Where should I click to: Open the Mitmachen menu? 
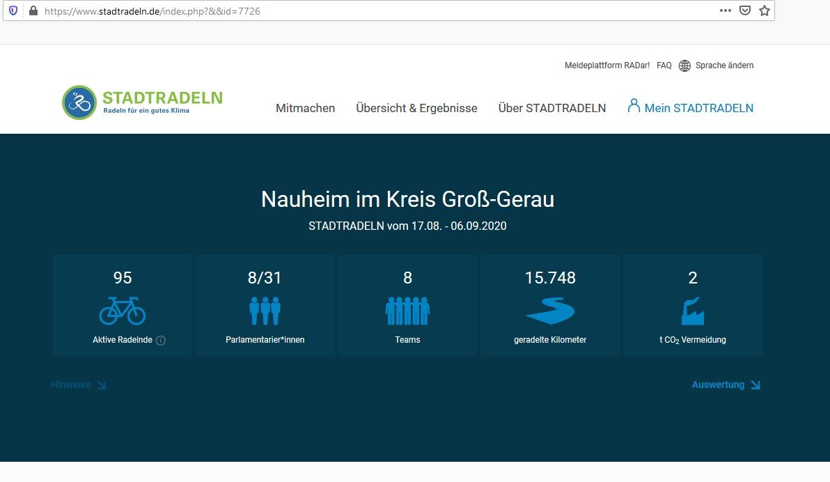click(x=305, y=108)
